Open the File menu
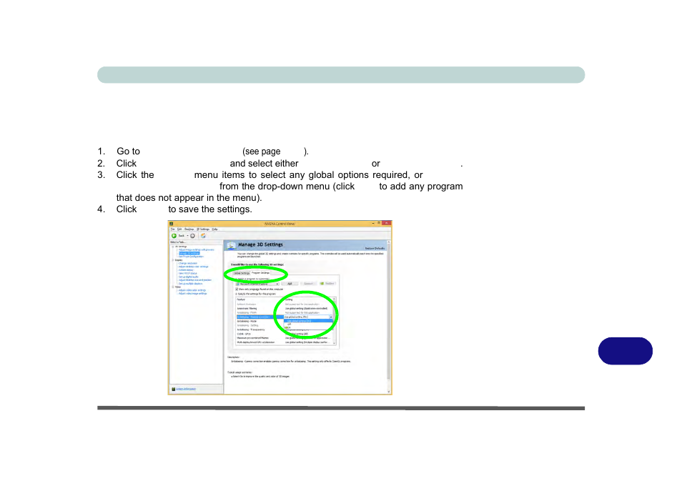The height and width of the screenshot is (481, 682). tap(173, 229)
